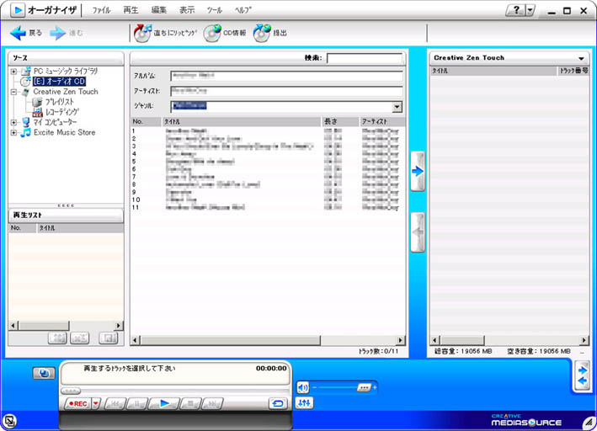This screenshot has width=597, height=431.
Task: Go back with the 戻る arrow
Action: pyautogui.click(x=18, y=33)
